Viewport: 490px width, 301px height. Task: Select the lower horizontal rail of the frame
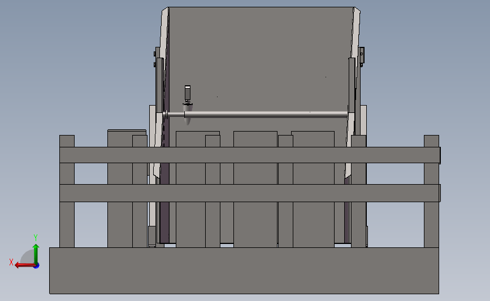pos(250,193)
